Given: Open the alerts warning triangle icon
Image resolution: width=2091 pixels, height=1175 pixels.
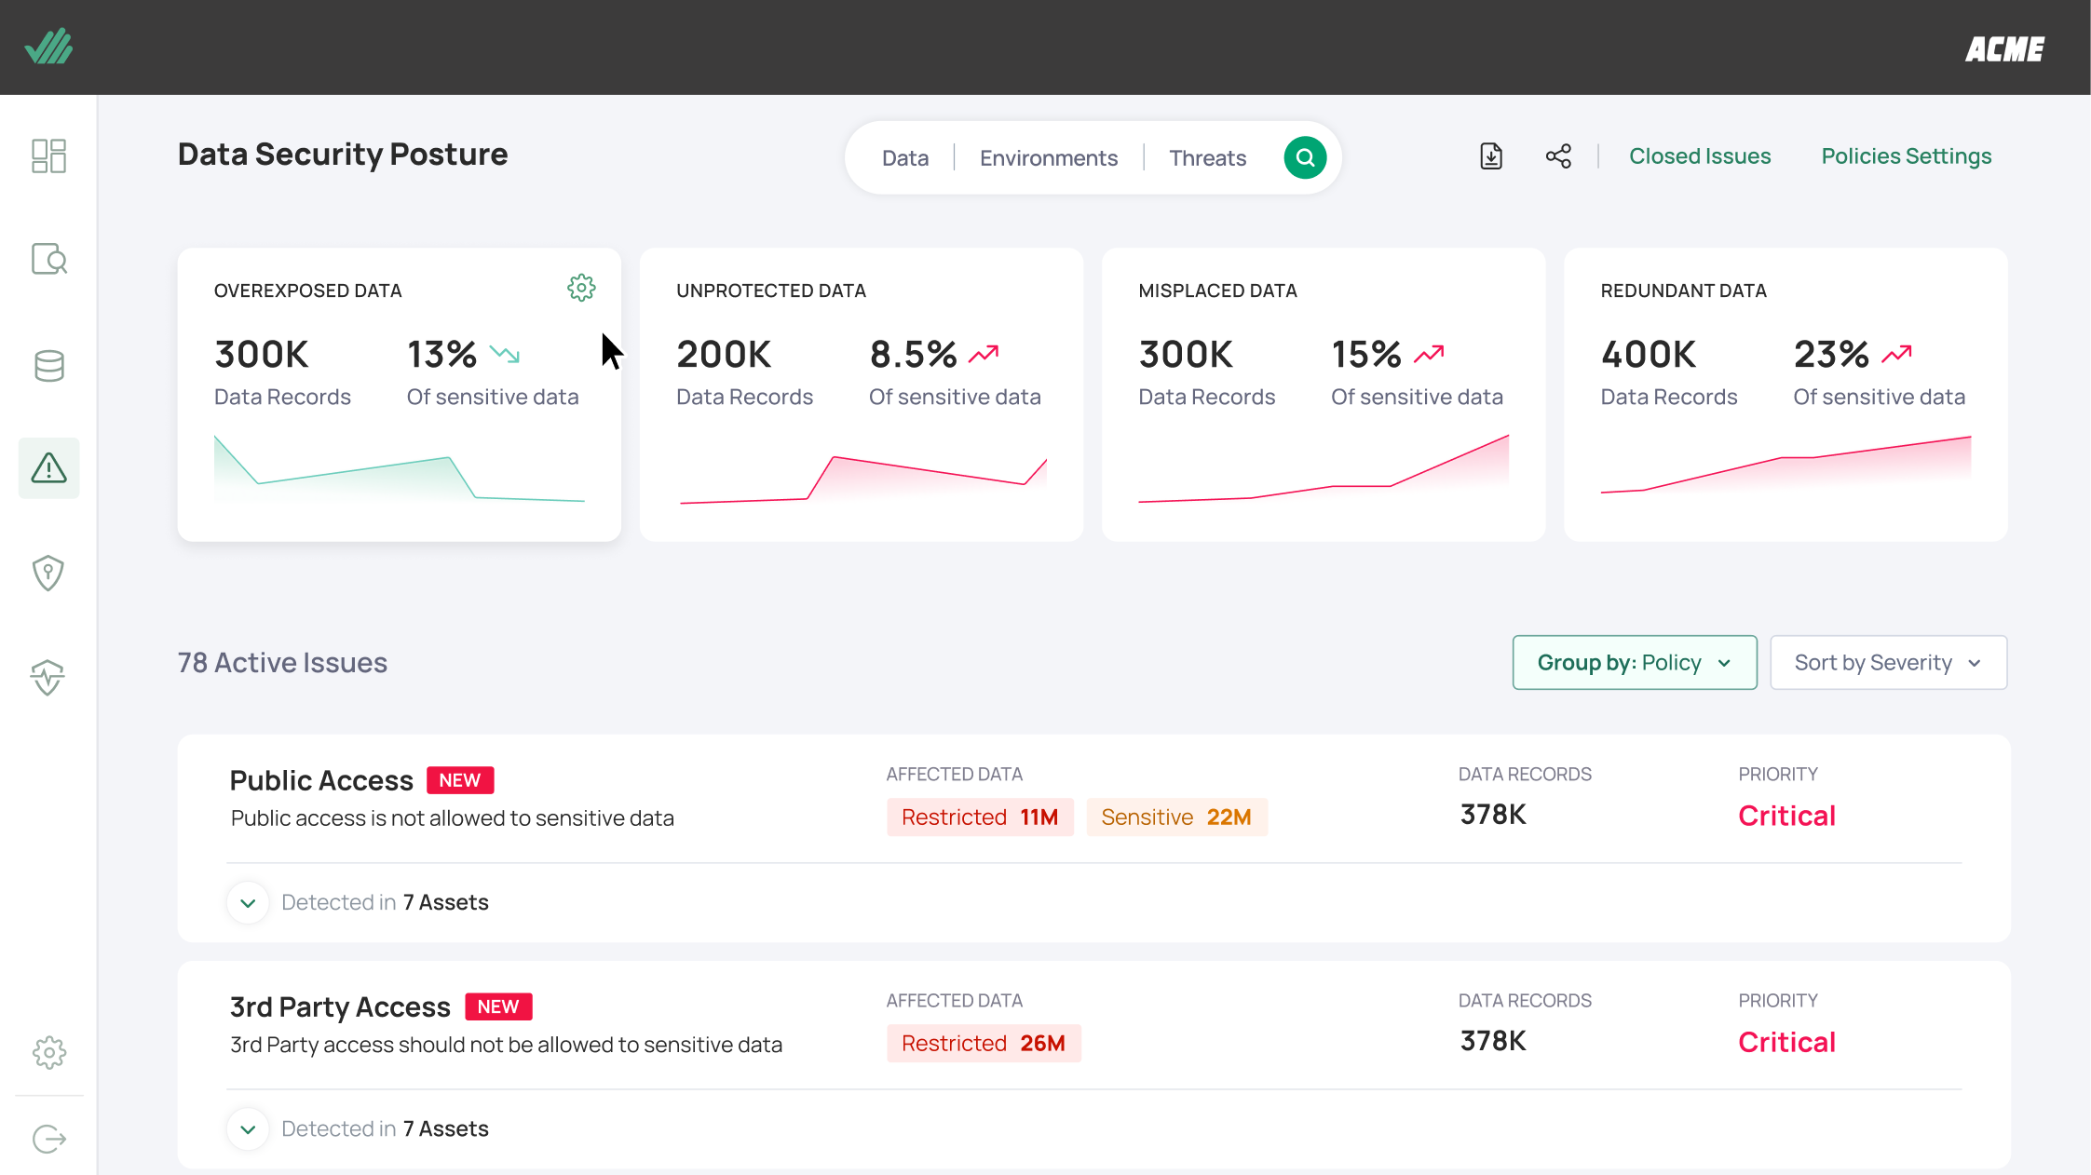Looking at the screenshot, I should (48, 467).
